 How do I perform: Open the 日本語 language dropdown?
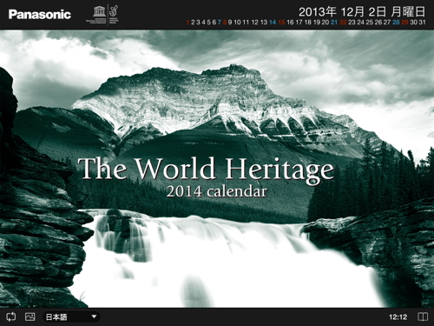(71, 316)
